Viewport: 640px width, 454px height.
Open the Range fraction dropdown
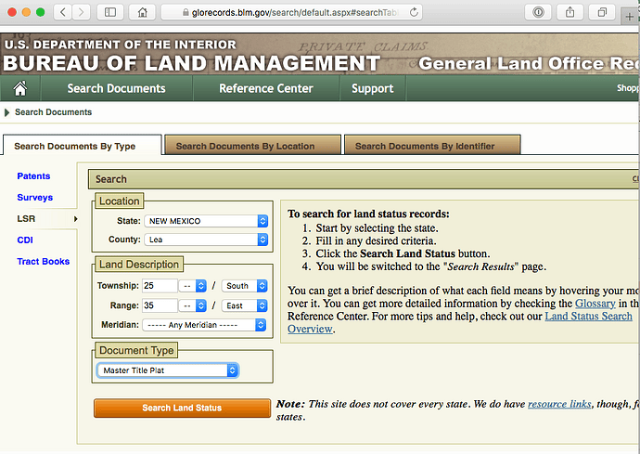(193, 305)
